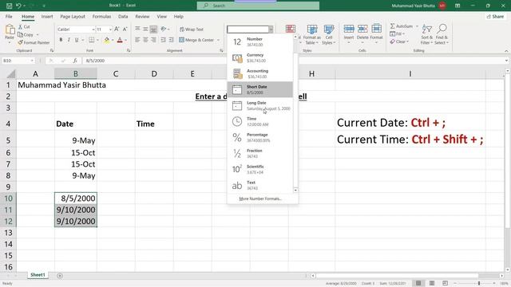
Task: Open Conditional Formatting icon
Action: click(x=291, y=29)
